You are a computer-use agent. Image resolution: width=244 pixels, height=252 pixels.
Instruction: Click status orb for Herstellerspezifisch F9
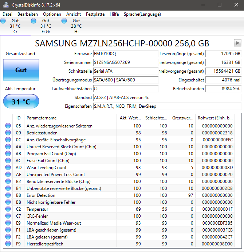tap(8, 244)
